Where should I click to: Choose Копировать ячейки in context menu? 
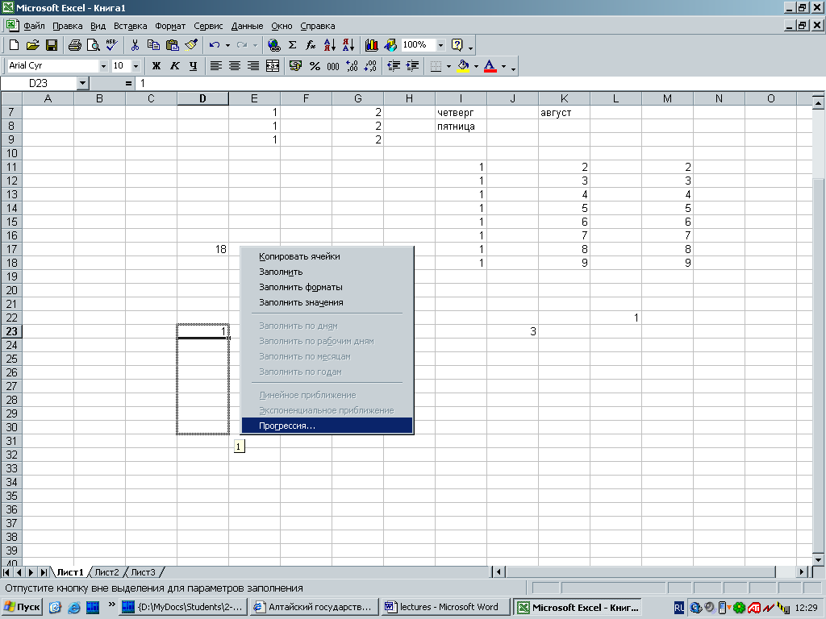coord(327,256)
